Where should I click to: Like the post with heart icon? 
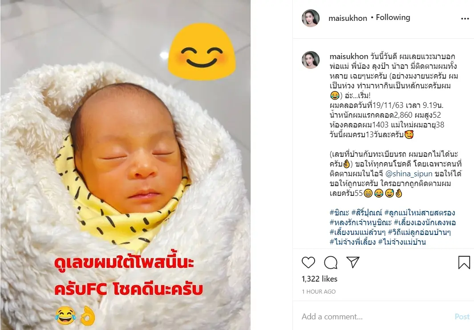308,262
